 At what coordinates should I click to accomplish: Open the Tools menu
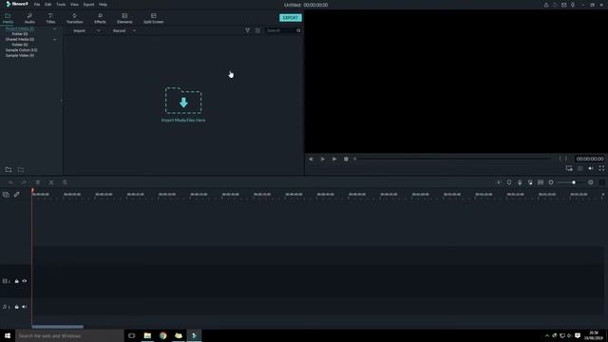pyautogui.click(x=61, y=5)
